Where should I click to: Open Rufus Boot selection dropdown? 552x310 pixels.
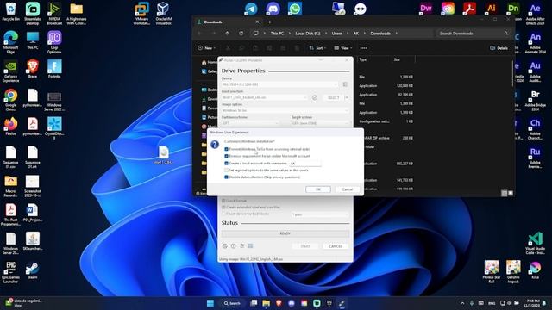pyautogui.click(x=265, y=97)
